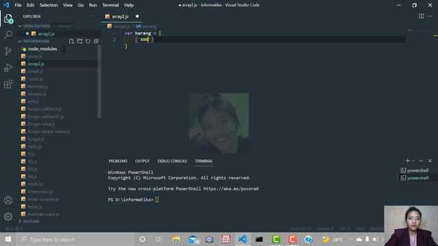Open the Terminal menu

tap(110, 5)
